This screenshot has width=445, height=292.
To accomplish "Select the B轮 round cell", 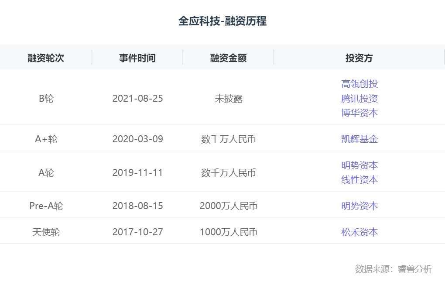I will 46,99.
